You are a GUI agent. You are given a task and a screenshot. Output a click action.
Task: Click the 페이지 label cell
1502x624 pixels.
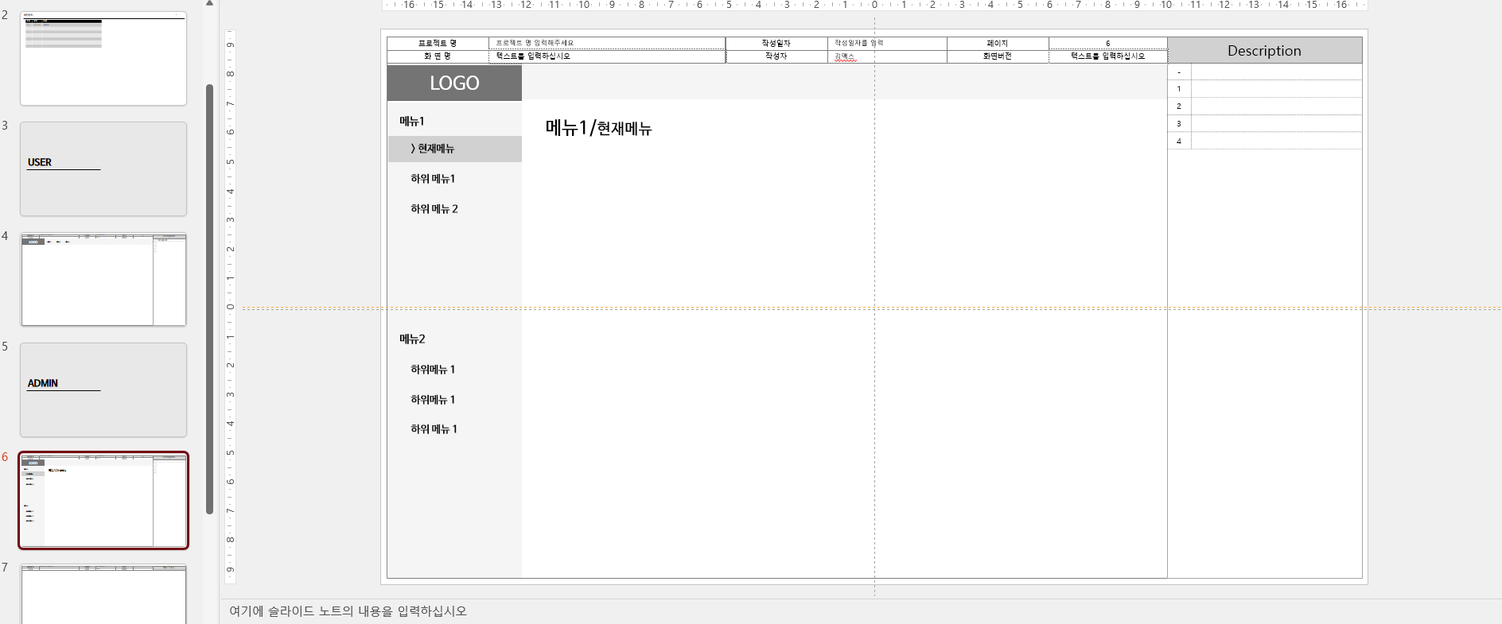click(x=998, y=43)
